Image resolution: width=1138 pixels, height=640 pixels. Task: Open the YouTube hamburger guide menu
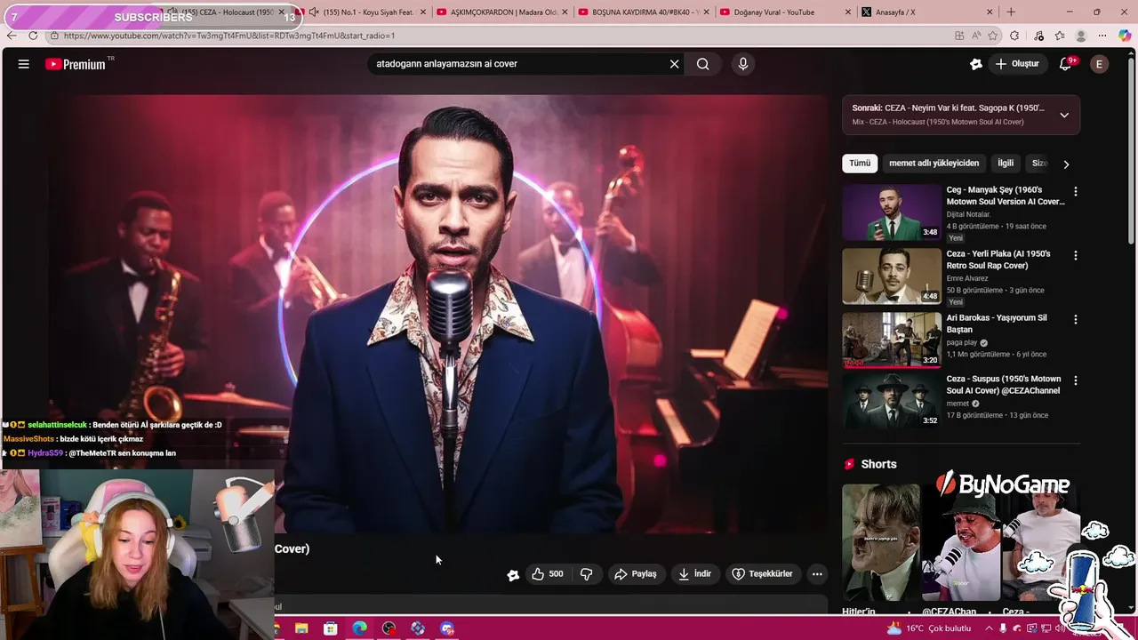[24, 64]
